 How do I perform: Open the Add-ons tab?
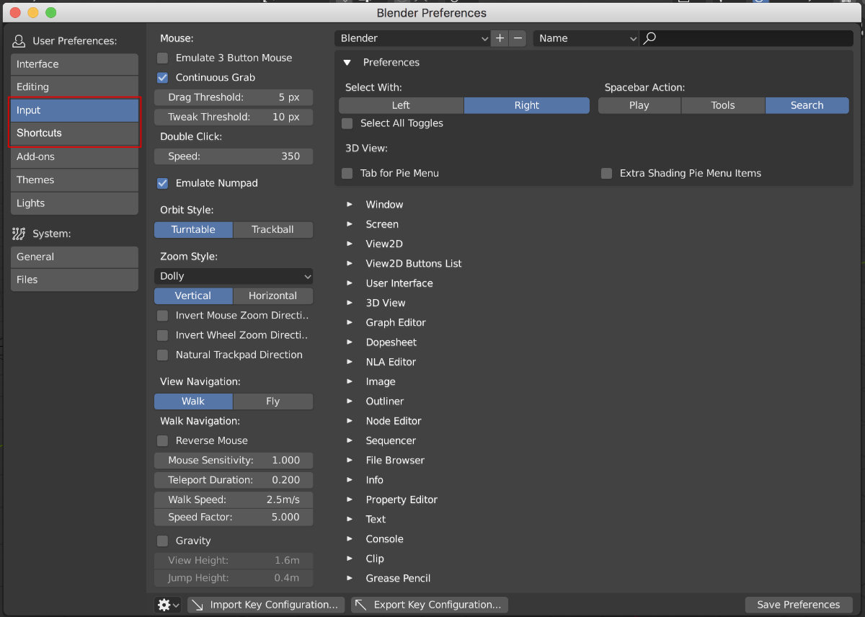(x=74, y=157)
